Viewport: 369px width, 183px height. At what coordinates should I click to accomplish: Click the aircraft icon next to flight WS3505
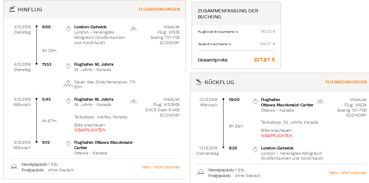pyautogui.click(x=133, y=101)
